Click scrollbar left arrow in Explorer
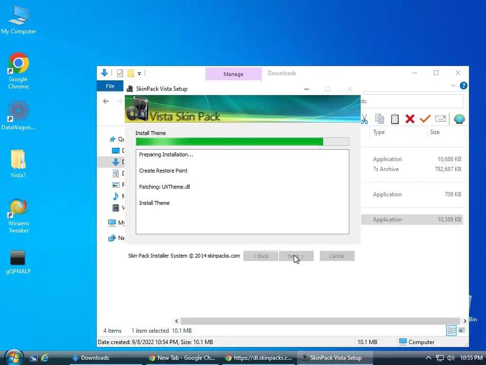Viewport: 486px width, 365px height. point(177,321)
